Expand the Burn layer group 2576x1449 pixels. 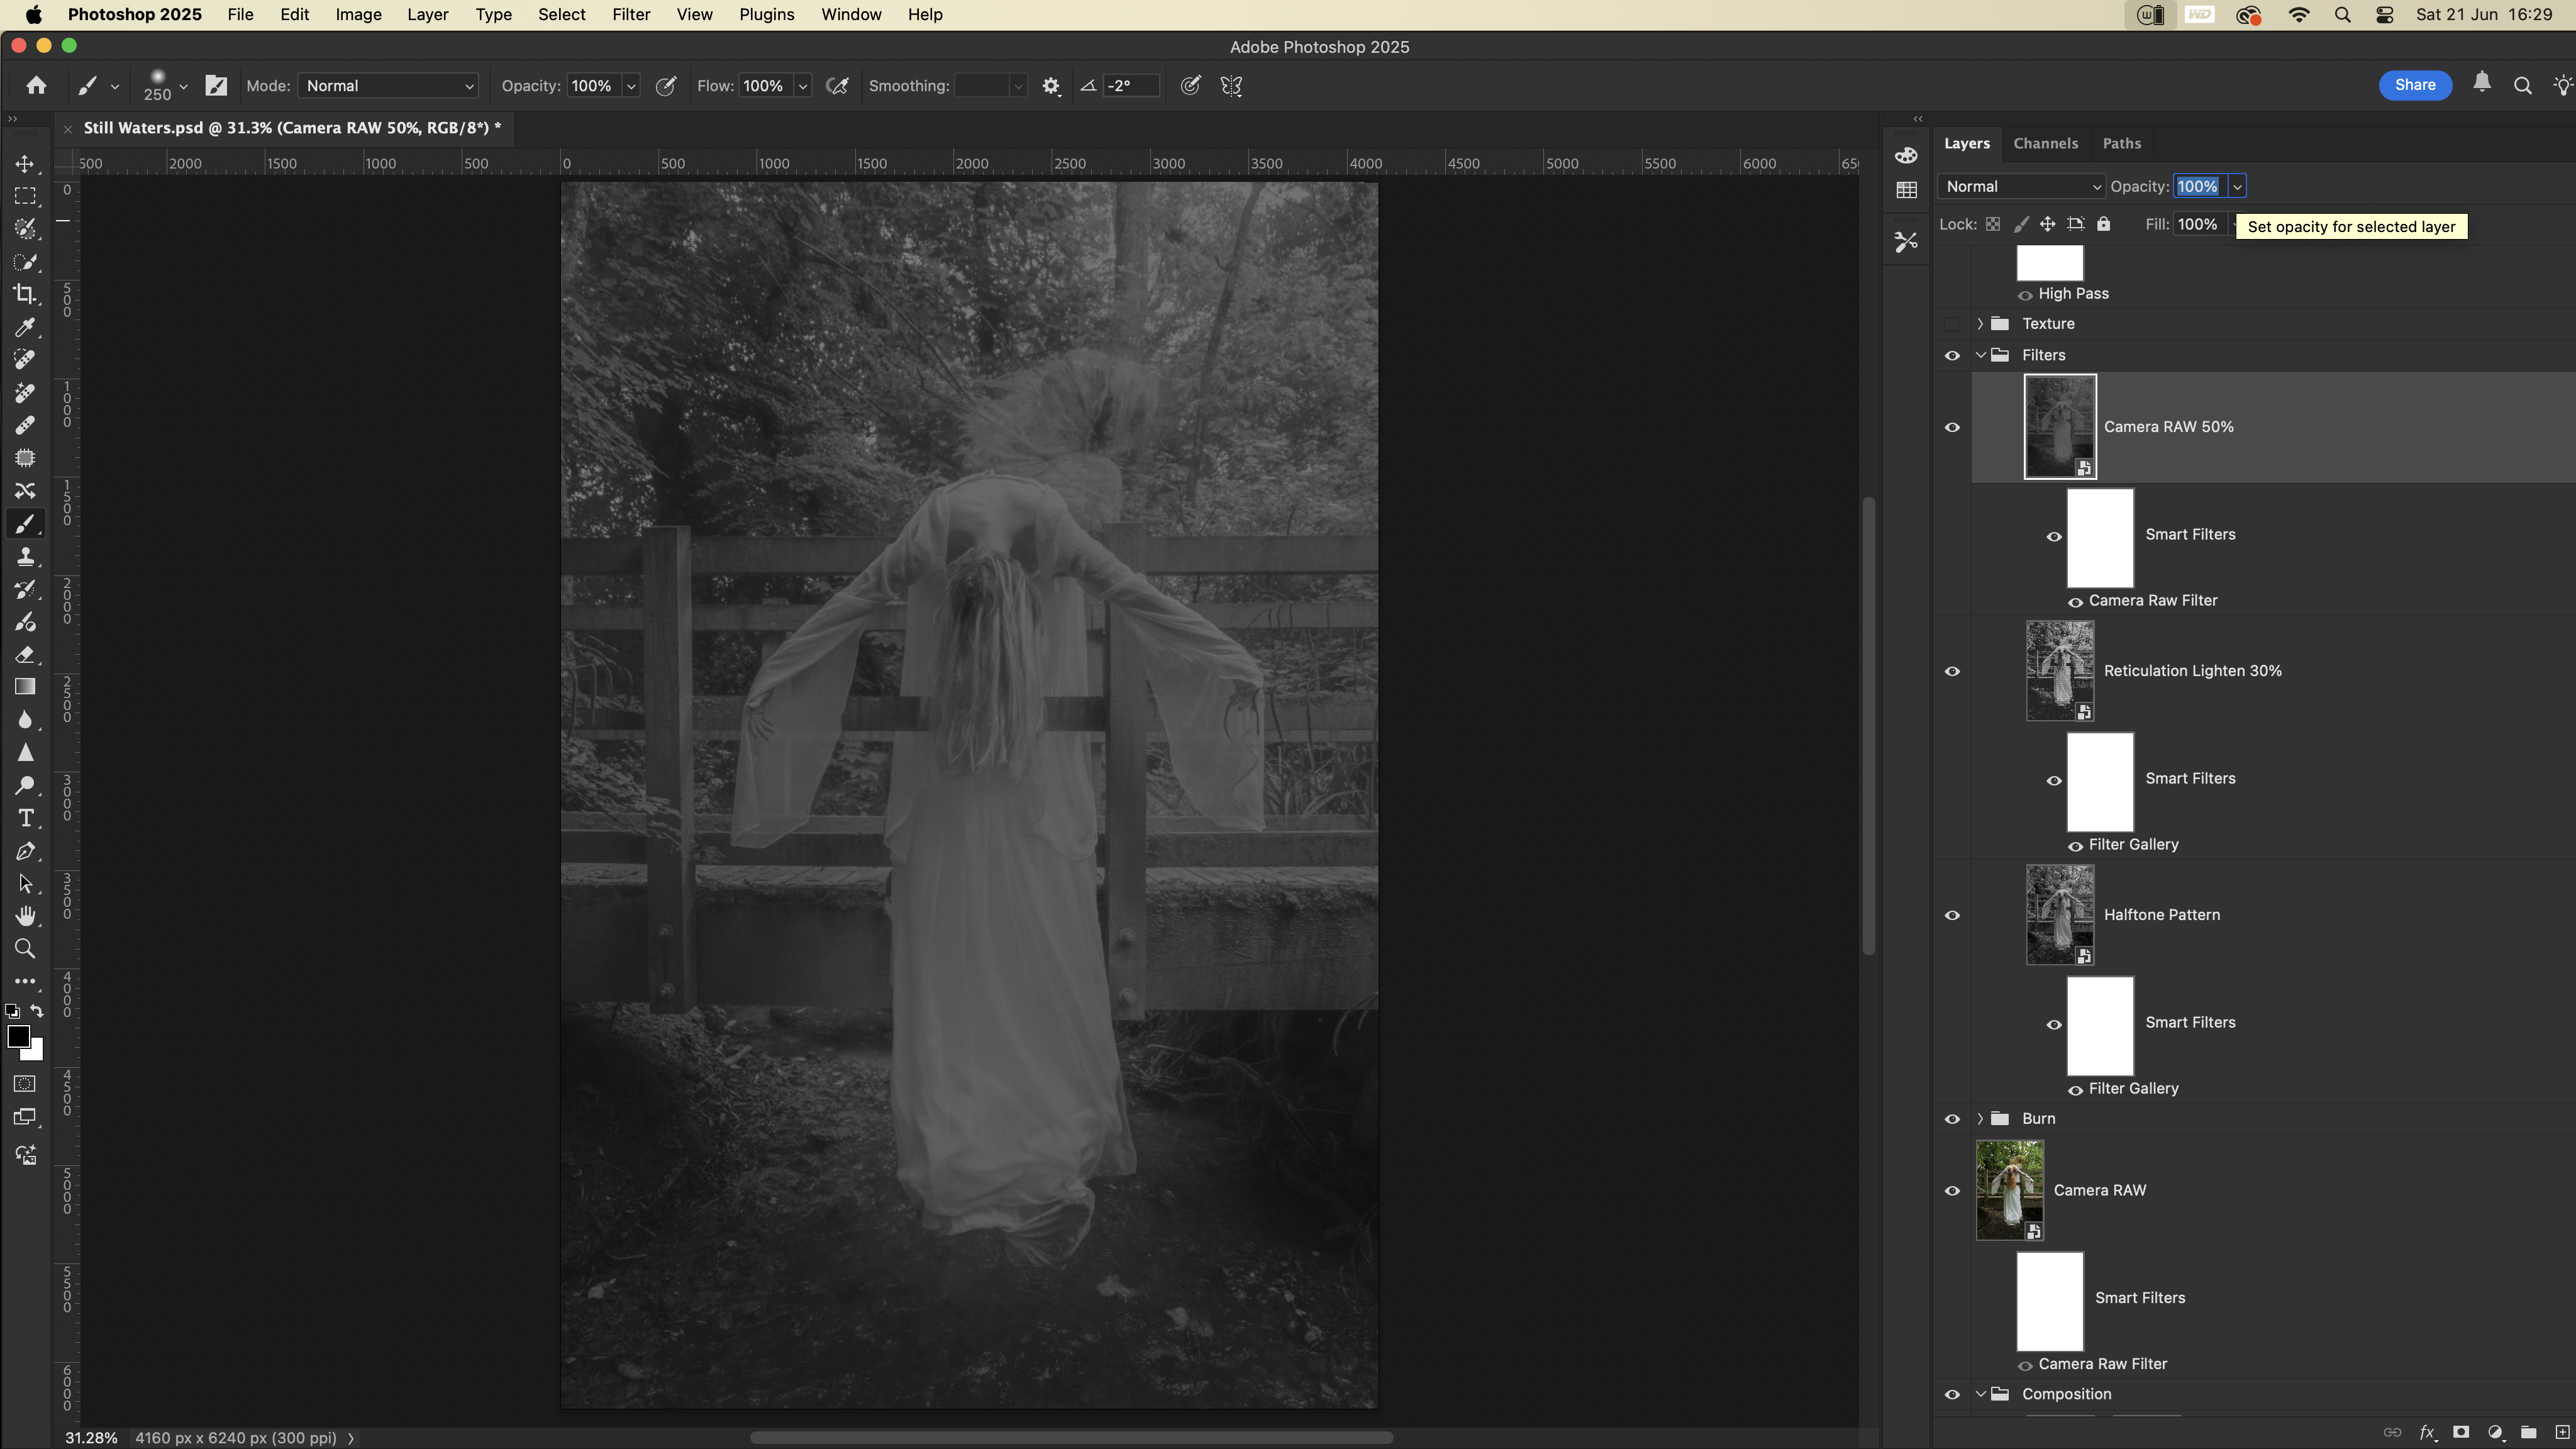coord(1980,1118)
